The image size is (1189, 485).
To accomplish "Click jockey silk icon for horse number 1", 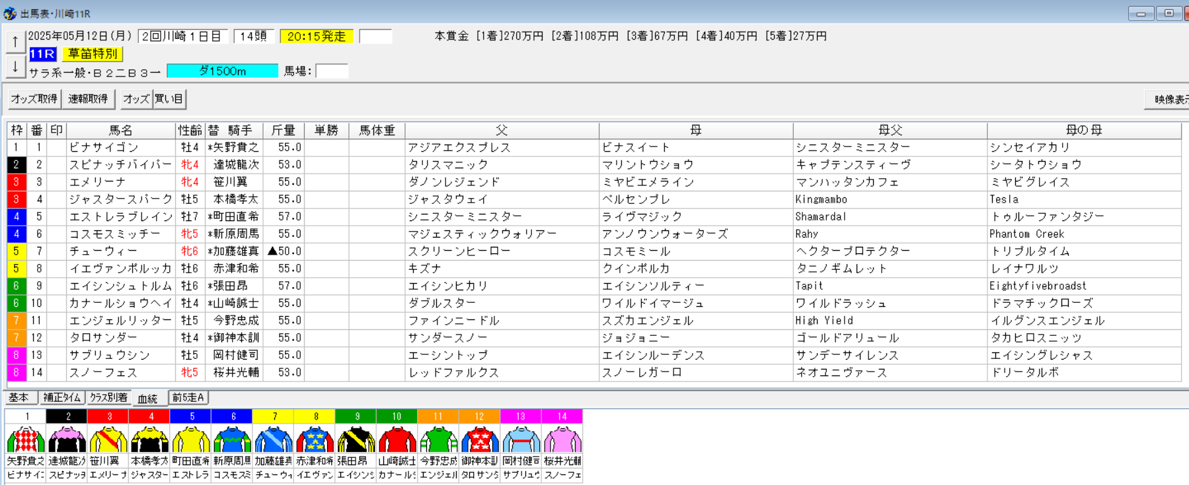I will pos(26,440).
